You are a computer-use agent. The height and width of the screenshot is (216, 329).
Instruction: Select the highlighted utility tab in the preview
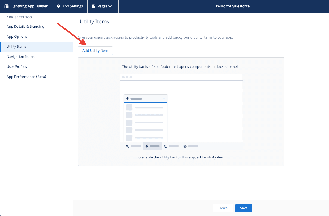click(x=152, y=146)
